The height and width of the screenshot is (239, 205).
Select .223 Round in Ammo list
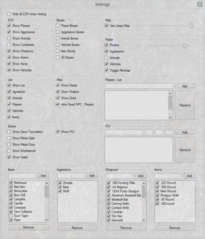pyautogui.click(x=168, y=183)
